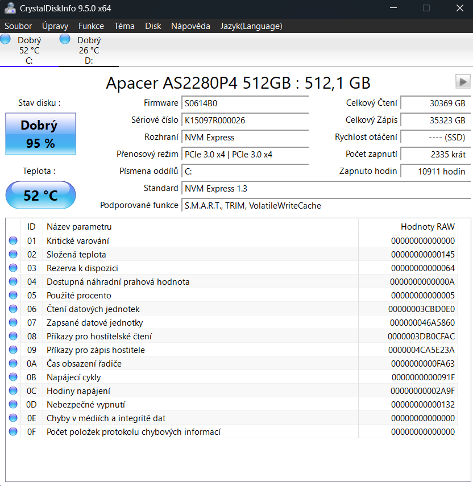Open the Jazyk(Language) menu
This screenshot has height=486, width=473.
coord(251,26)
